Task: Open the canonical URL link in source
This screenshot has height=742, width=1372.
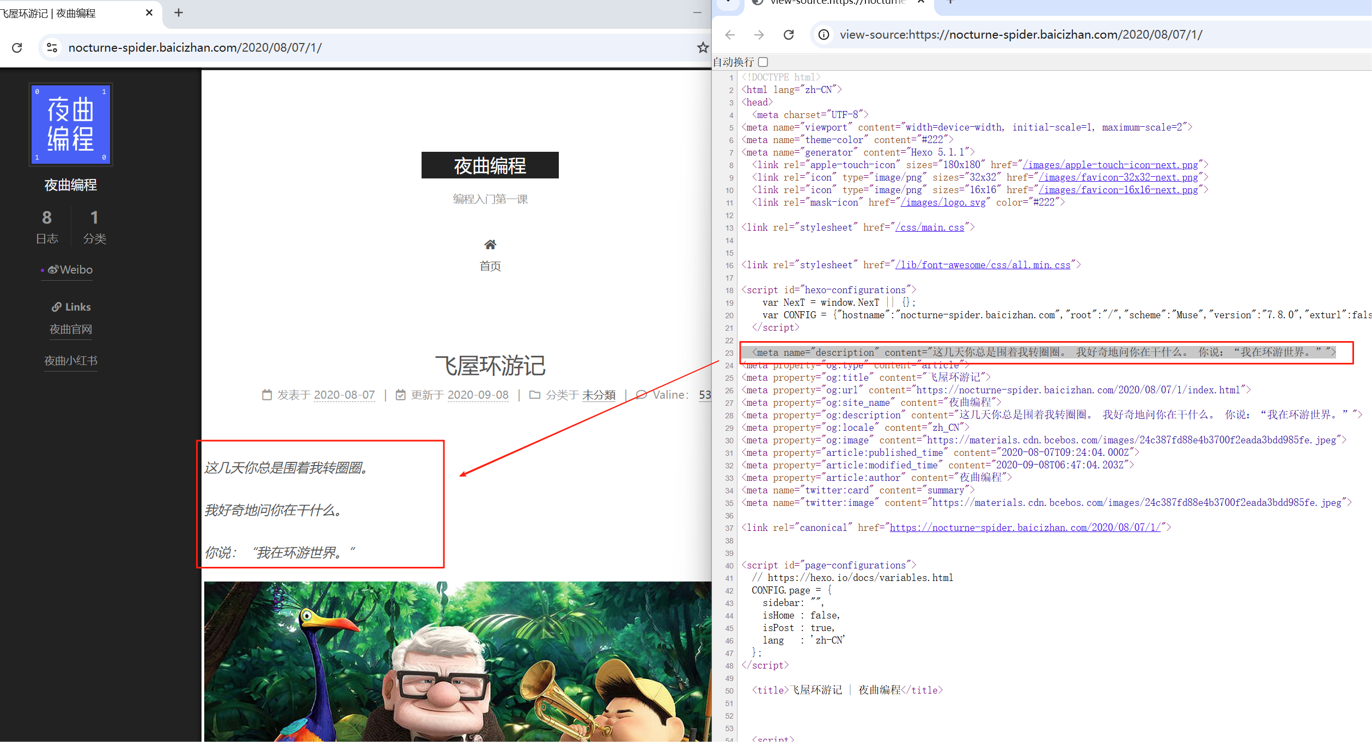Action: click(1025, 528)
